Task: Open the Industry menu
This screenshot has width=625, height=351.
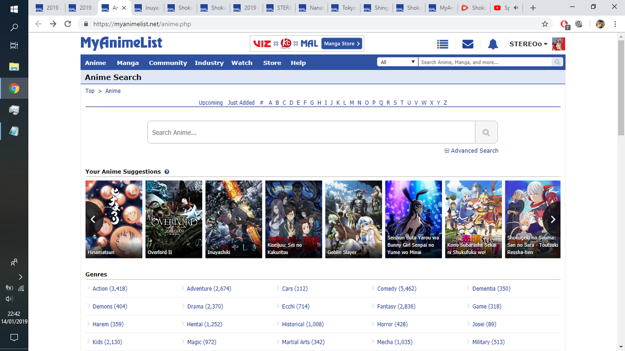Action: (x=209, y=62)
